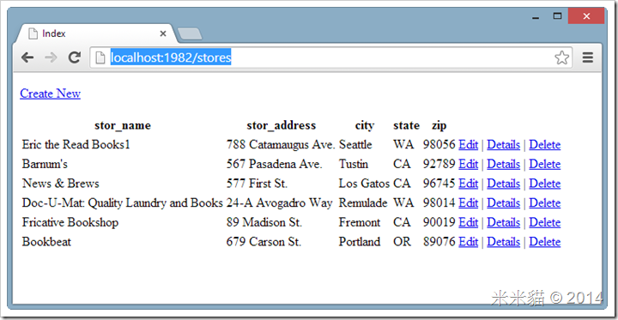
Task: Click address 577 First St.
Action: point(257,184)
